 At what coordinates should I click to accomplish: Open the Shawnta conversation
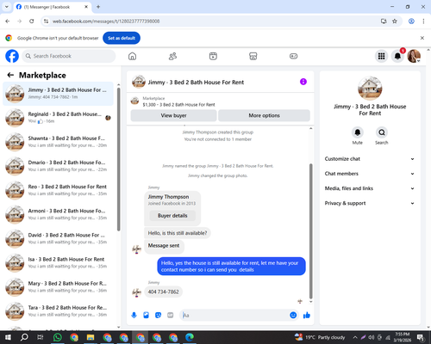click(x=58, y=142)
